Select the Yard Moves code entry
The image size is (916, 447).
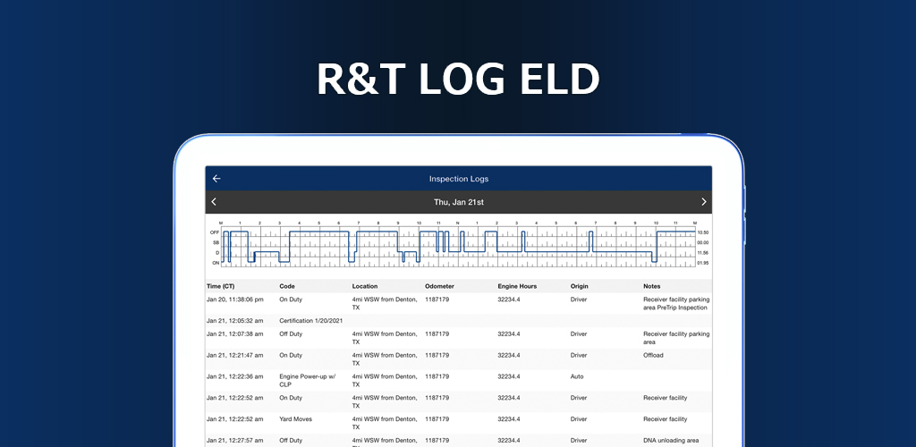click(x=295, y=419)
